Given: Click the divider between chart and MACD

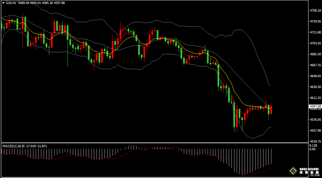Looking at the screenshot, I should pos(155,143).
